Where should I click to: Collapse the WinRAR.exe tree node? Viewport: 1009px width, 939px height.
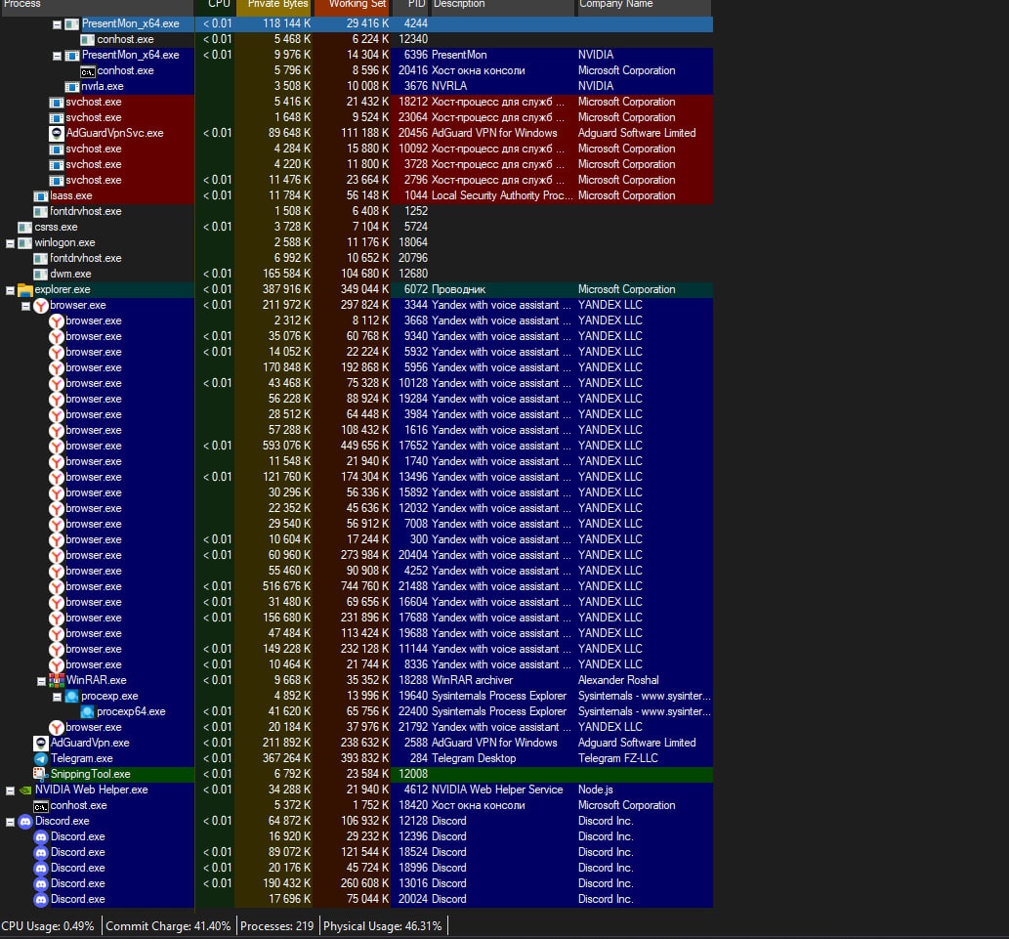[x=41, y=681]
